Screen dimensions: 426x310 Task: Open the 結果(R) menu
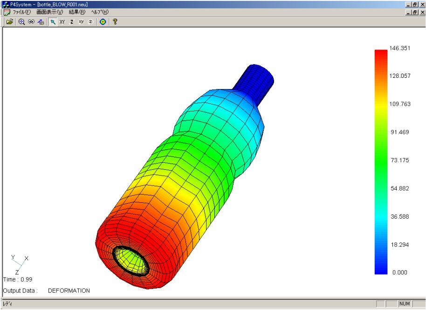77,12
